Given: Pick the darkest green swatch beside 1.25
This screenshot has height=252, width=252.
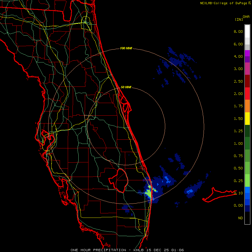Looking at the screenshot, I should pos(247,131).
